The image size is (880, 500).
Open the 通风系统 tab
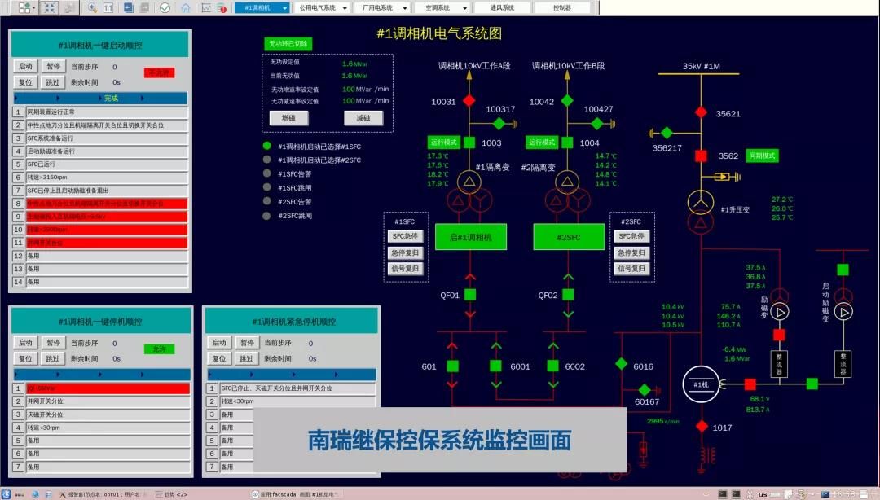503,7
